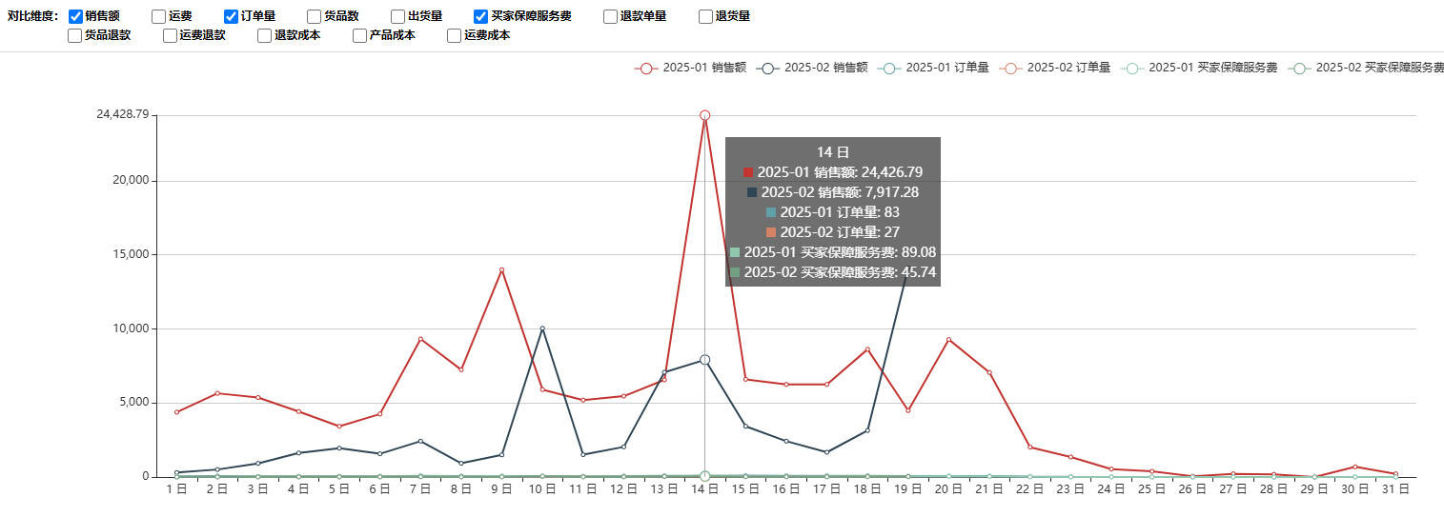Toggle legend entry 2025-01 订单量
The image size is (1444, 517).
coord(933,68)
